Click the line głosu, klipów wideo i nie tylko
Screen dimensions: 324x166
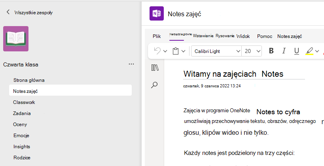[226, 133]
